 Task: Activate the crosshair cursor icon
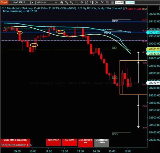82,2
